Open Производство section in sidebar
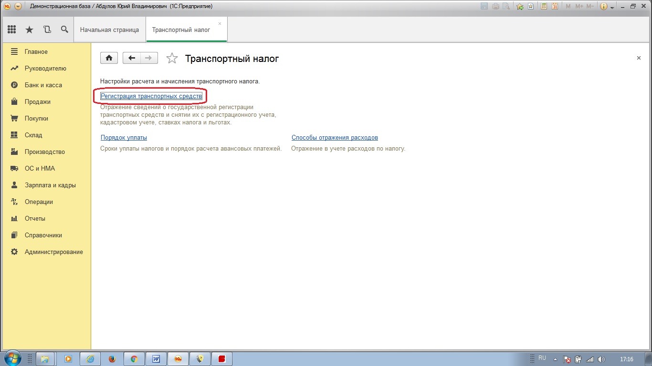This screenshot has width=652, height=366. [x=45, y=152]
